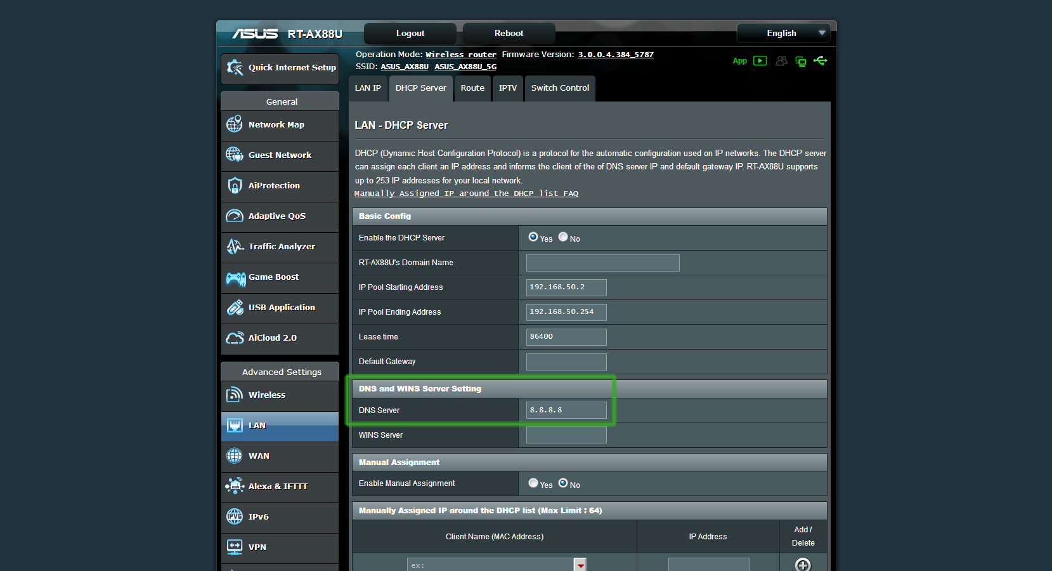Click the ASUS_AX88U SSID link
The height and width of the screenshot is (571, 1052).
point(405,67)
